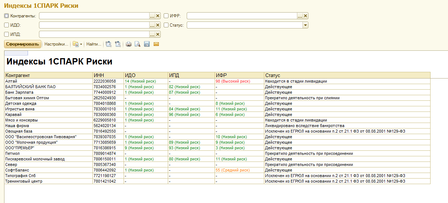The height and width of the screenshot is (203, 448).
Task: Clear the ИДО field with X
Action: [x=158, y=25]
